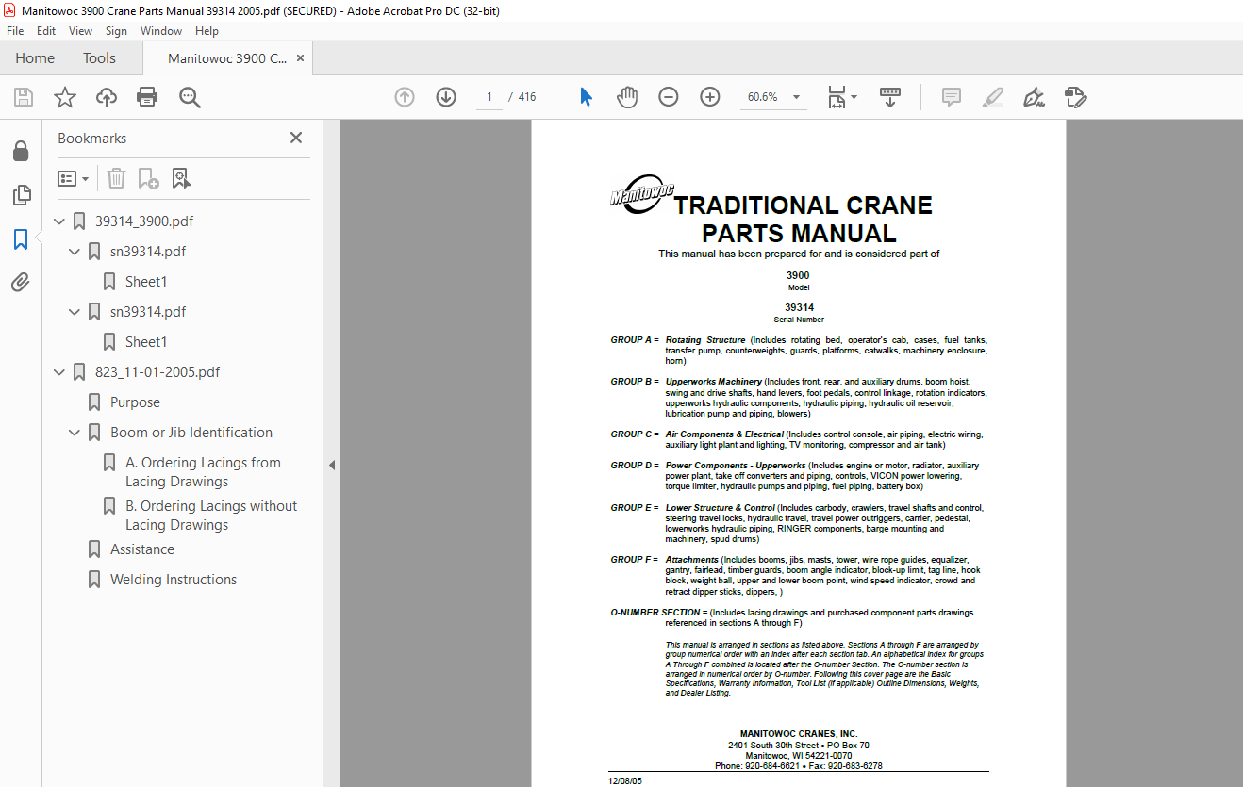Go to A. Ordering Lacings from Lacing Drawings
Image resolution: width=1243 pixels, height=787 pixels.
point(203,472)
